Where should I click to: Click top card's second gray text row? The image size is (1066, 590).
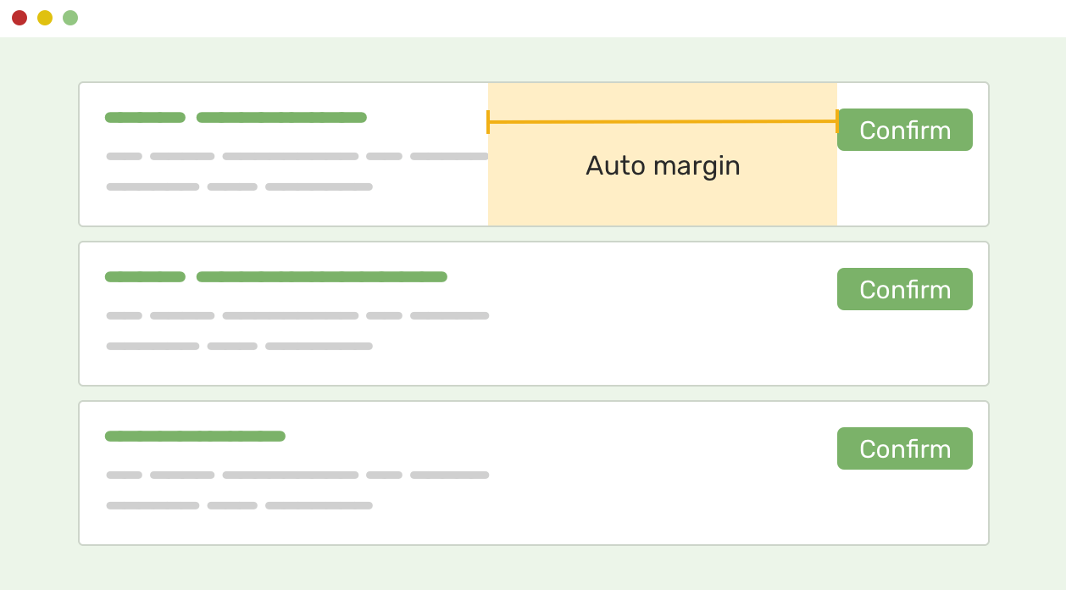239,186
